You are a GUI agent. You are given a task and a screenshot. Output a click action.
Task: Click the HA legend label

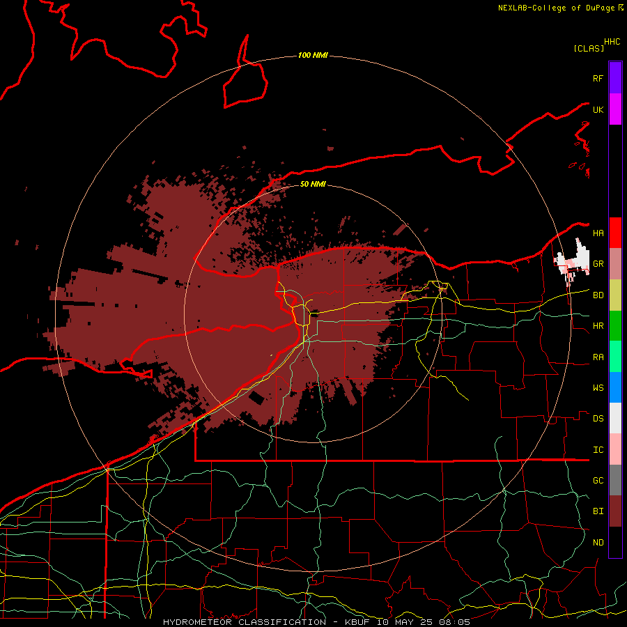coord(598,233)
